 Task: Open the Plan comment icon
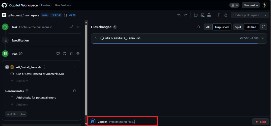tap(58, 54)
